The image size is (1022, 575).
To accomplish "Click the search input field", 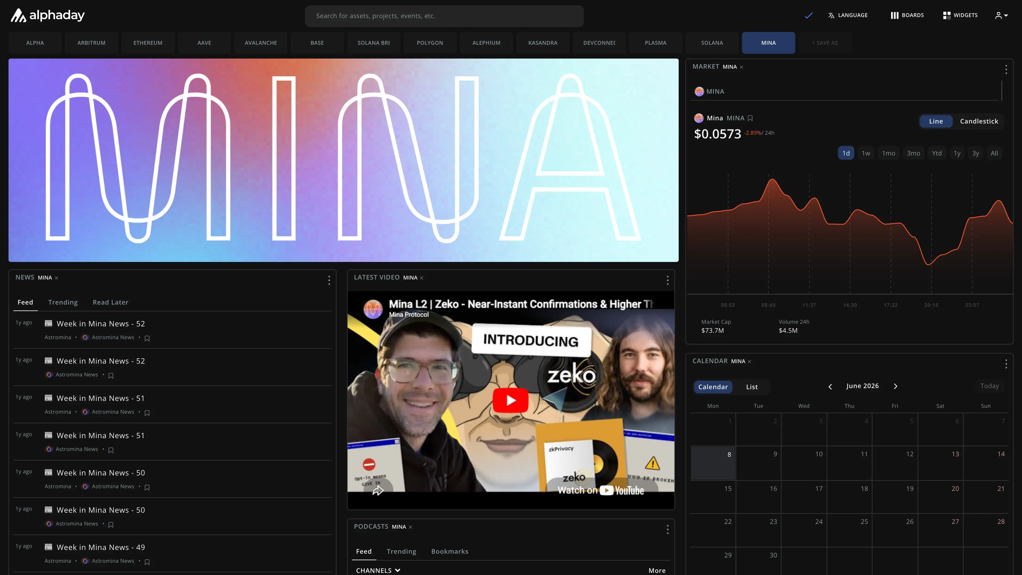I will click(x=444, y=16).
